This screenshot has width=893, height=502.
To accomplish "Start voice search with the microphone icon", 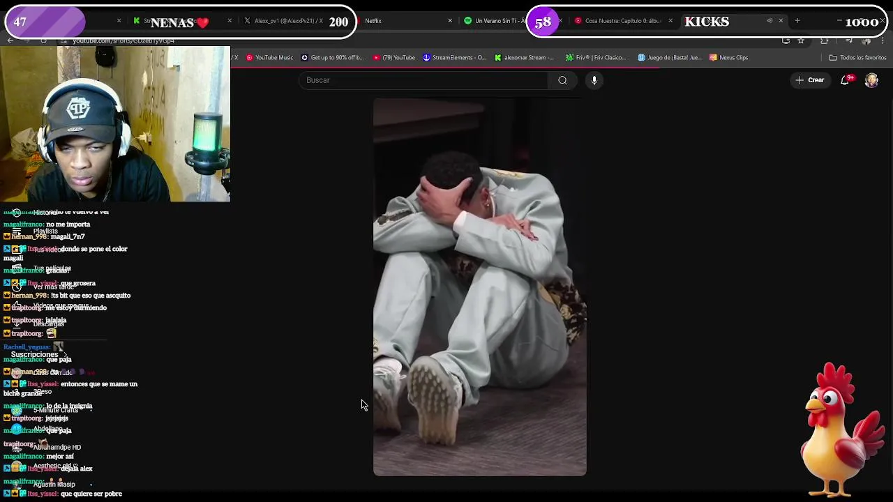I will pos(594,80).
